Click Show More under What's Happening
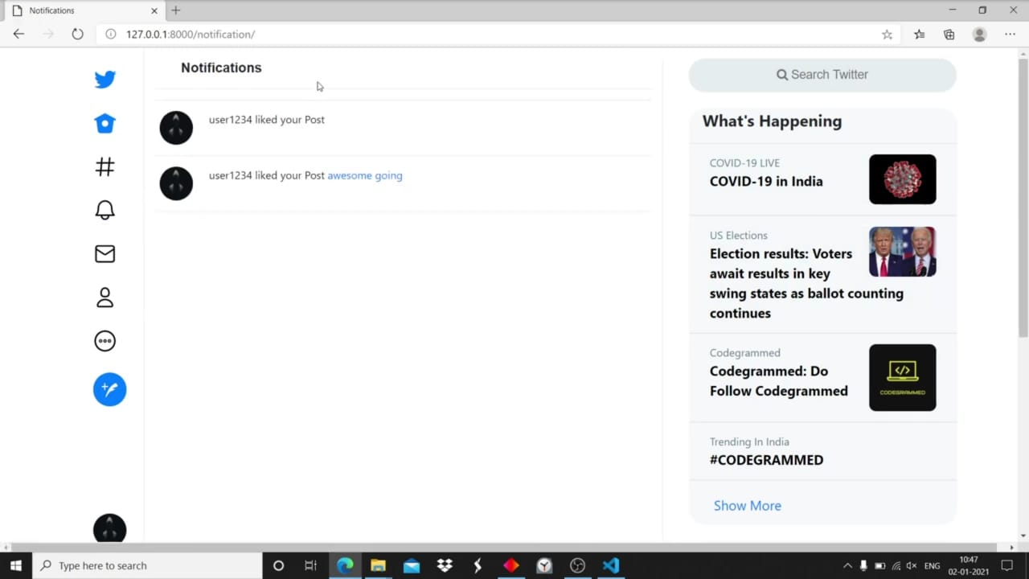This screenshot has height=579, width=1029. click(x=748, y=506)
